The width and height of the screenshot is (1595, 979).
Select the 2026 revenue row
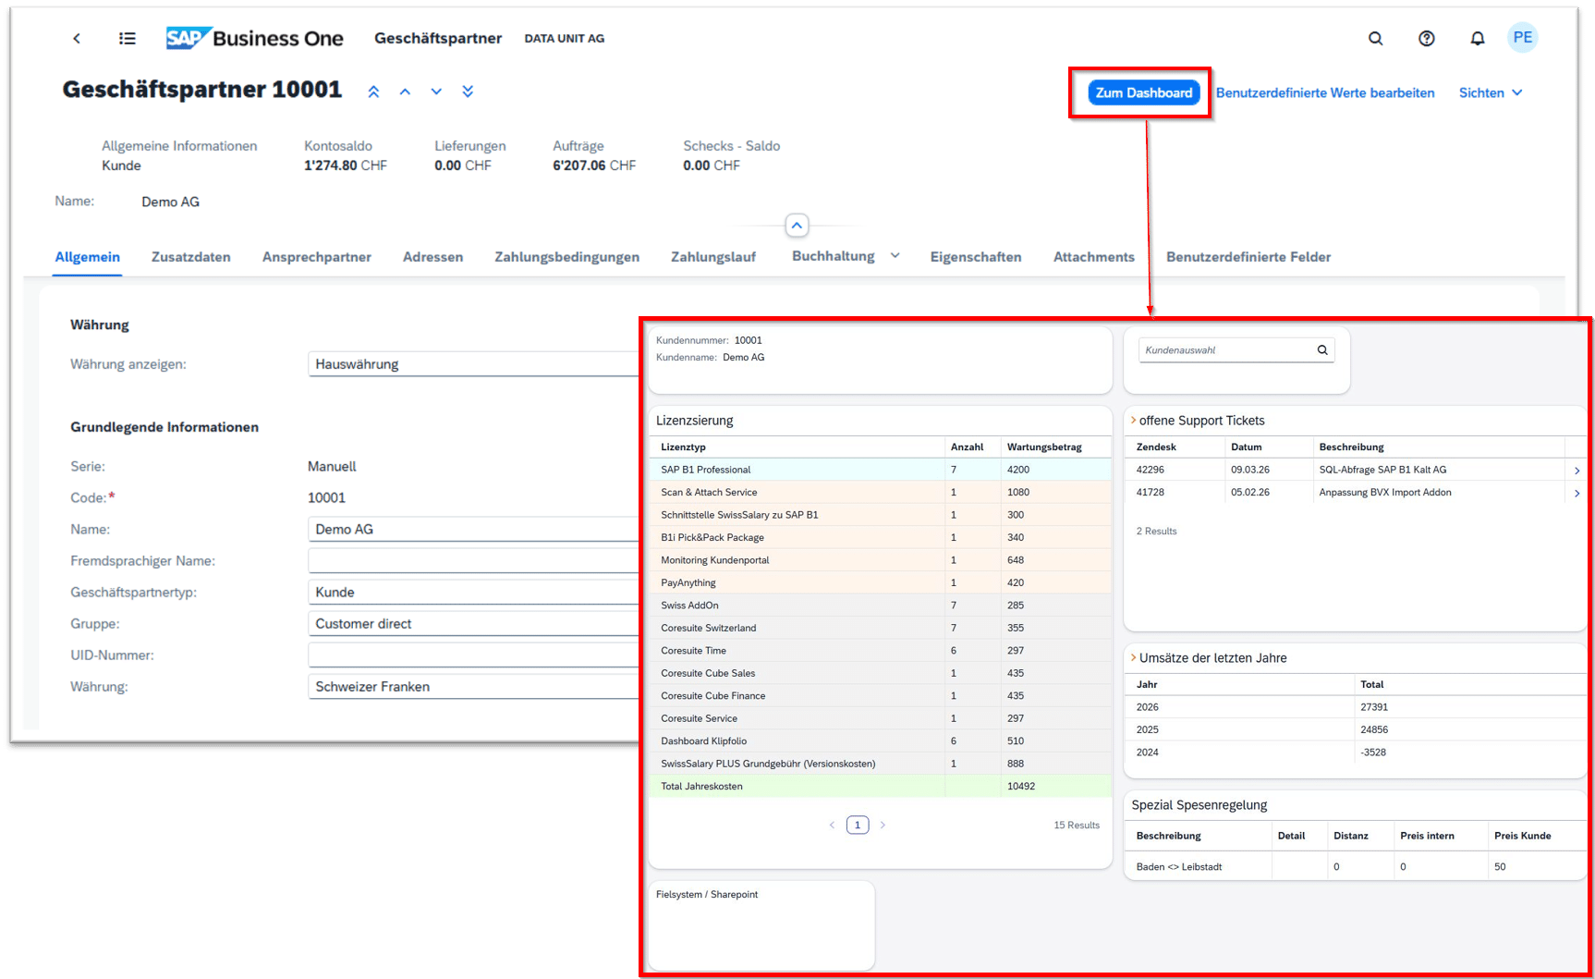1356,707
